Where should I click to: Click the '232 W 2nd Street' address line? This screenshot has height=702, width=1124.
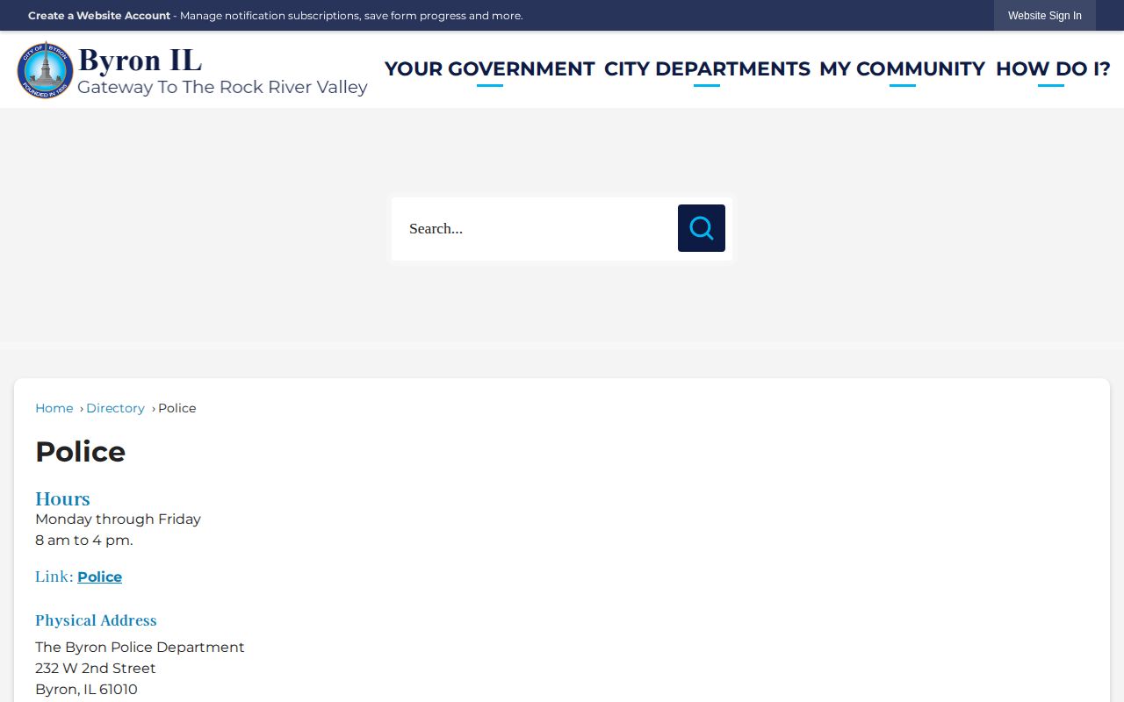(x=96, y=668)
